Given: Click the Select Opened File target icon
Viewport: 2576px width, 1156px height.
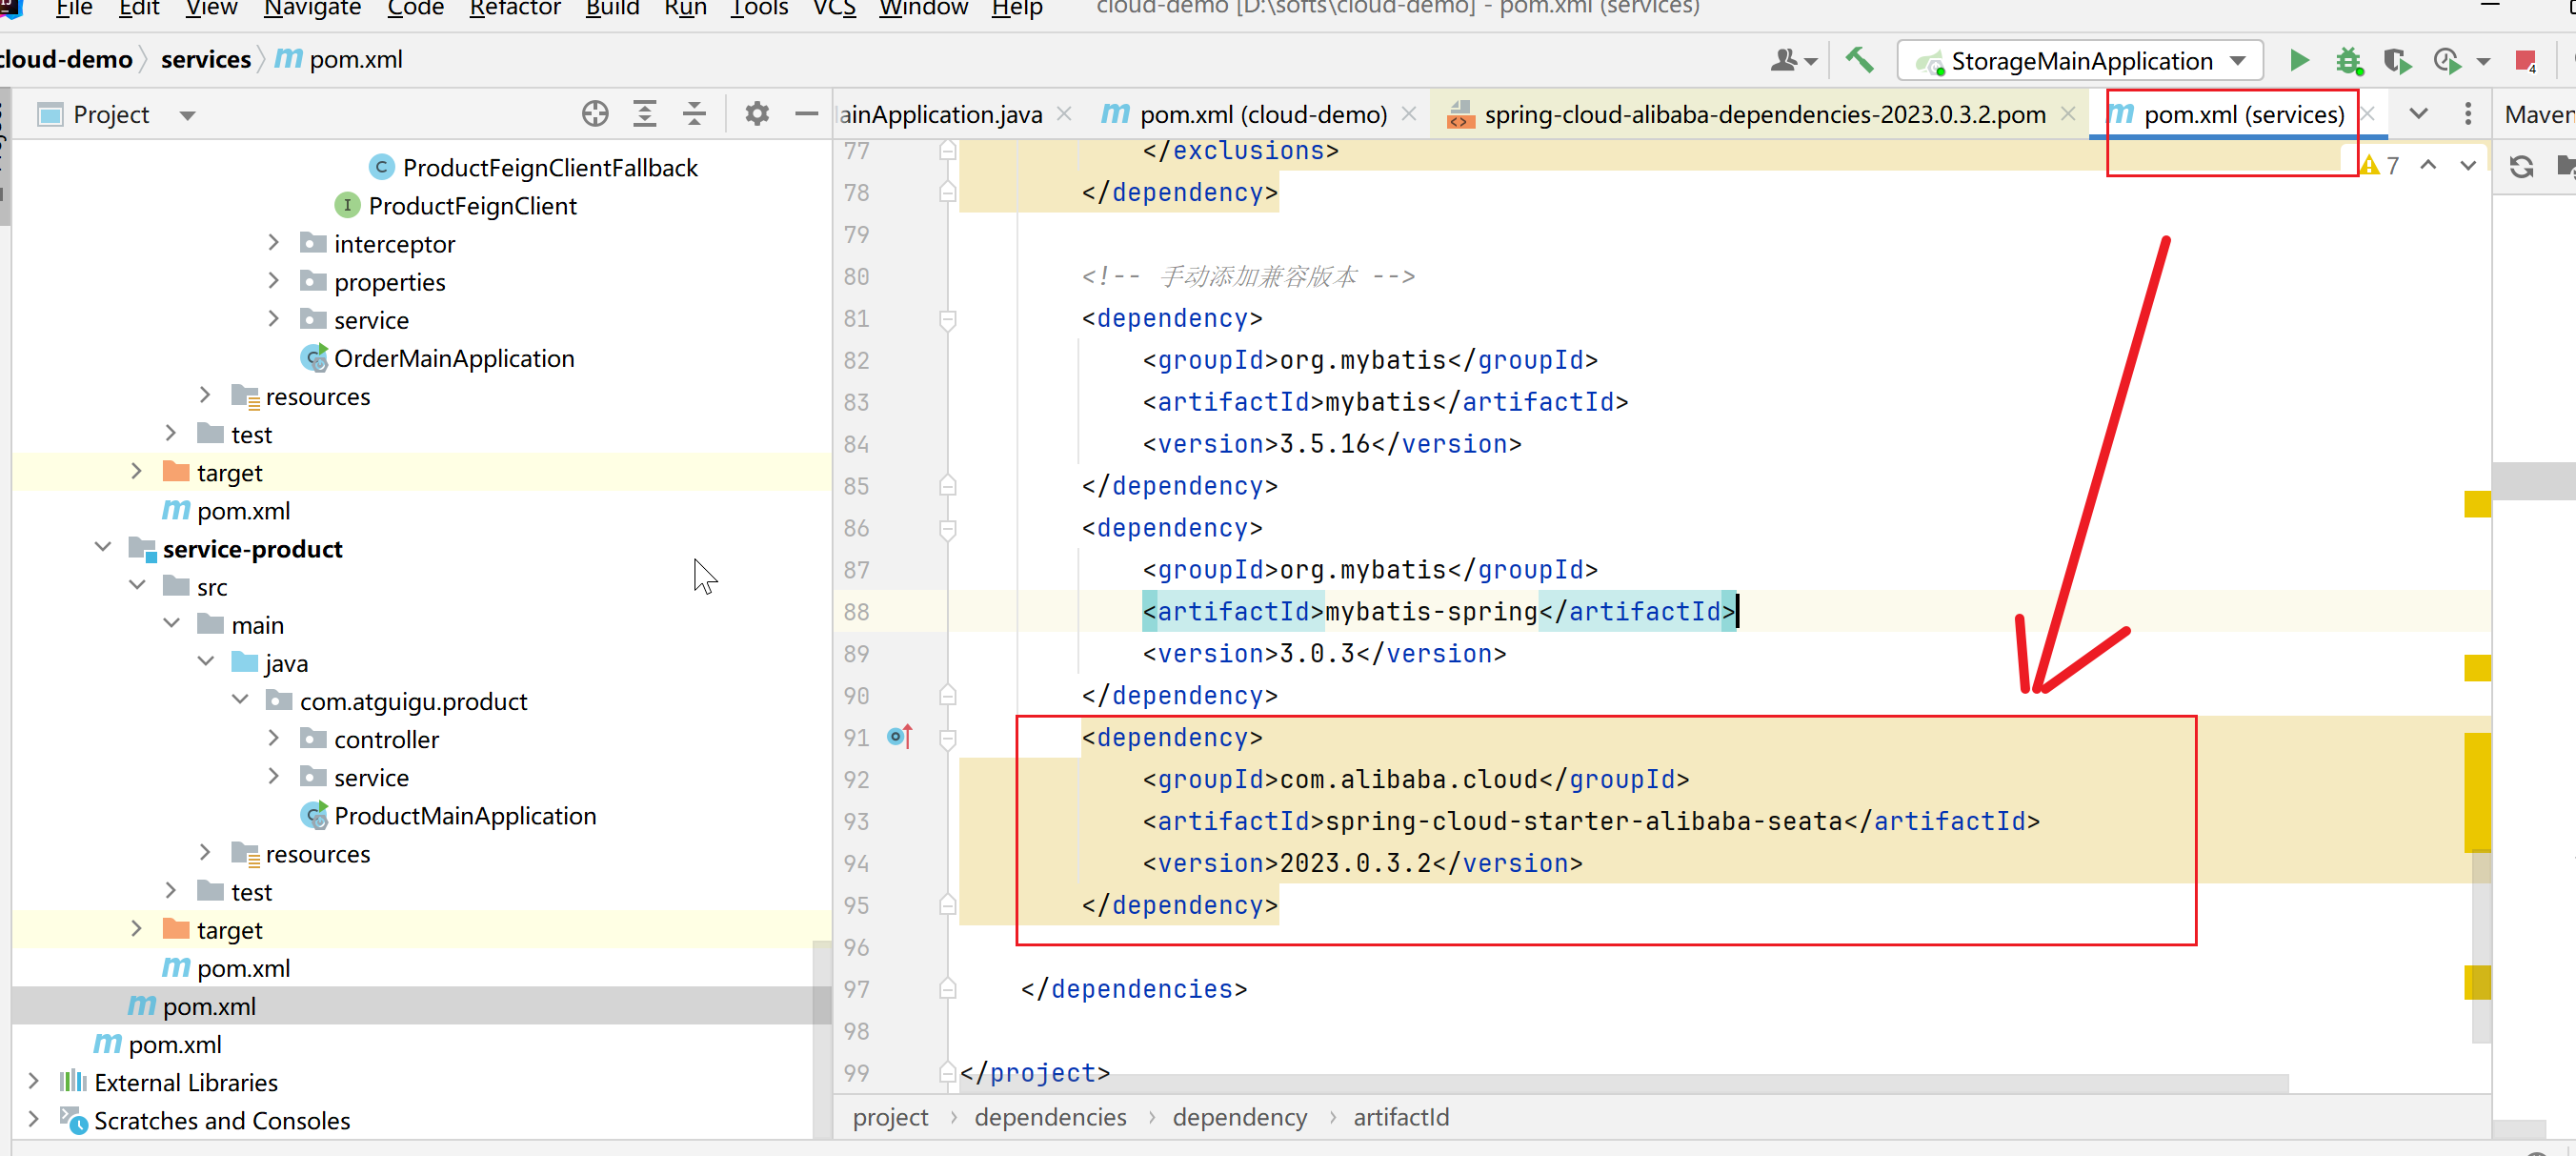Looking at the screenshot, I should pyautogui.click(x=595, y=114).
